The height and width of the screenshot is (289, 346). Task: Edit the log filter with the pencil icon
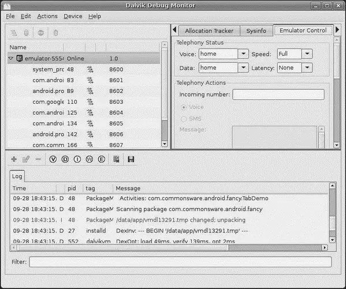pos(26,159)
